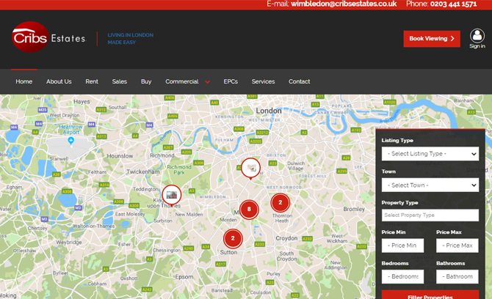This screenshot has width=492, height=299.
Task: Expand the Commercial menu chevron
Action: [x=207, y=82]
